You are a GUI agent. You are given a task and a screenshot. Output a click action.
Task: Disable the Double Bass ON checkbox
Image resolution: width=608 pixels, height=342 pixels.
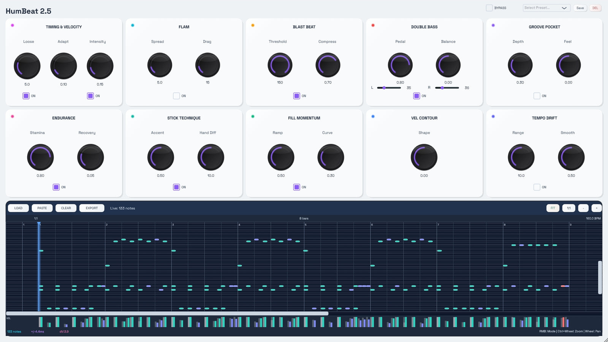coord(417,96)
